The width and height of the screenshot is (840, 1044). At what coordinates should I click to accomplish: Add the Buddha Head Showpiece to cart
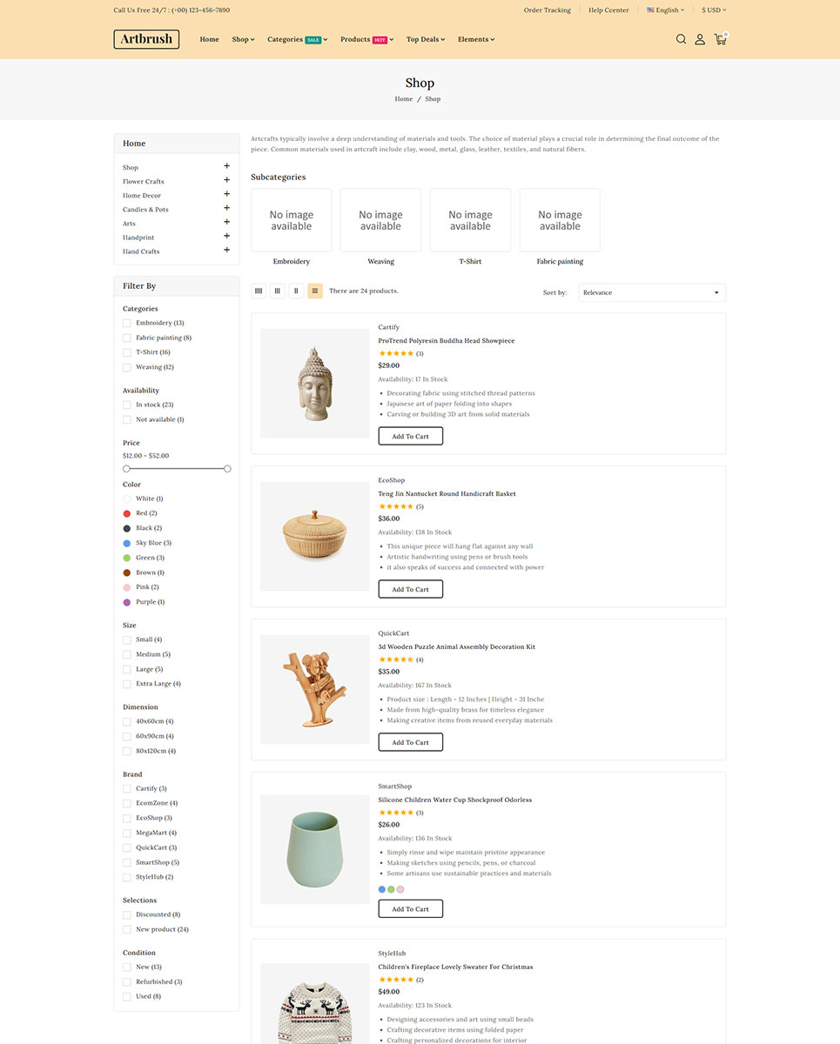(x=410, y=436)
